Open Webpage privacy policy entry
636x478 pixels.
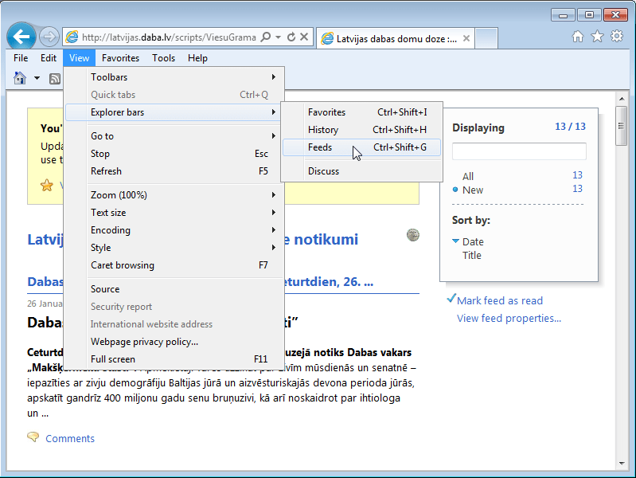174,342
